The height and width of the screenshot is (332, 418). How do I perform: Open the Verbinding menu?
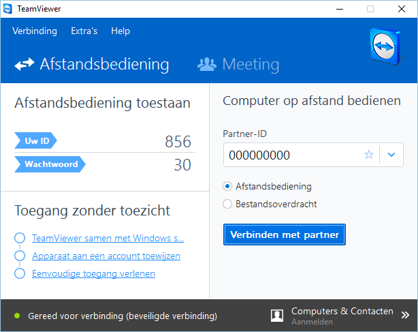click(35, 31)
